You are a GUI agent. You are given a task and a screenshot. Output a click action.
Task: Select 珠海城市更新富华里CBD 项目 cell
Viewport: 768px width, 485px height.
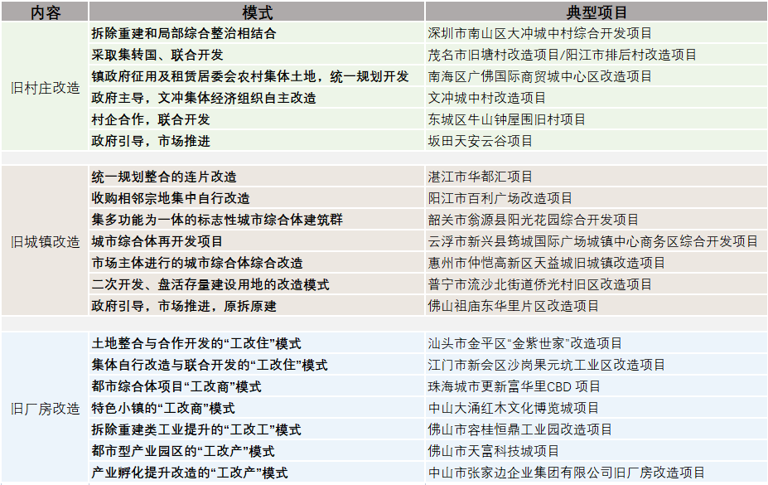pyautogui.click(x=514, y=386)
